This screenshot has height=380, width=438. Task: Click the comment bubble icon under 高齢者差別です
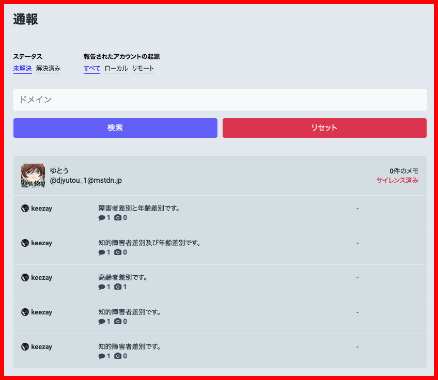pos(102,287)
